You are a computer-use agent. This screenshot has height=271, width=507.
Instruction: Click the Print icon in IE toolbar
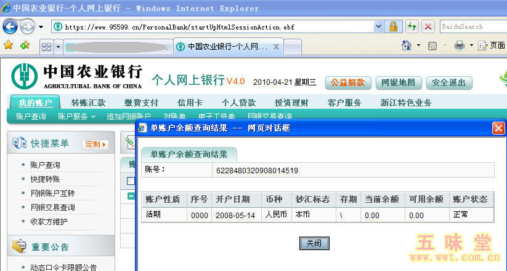tap(460, 46)
